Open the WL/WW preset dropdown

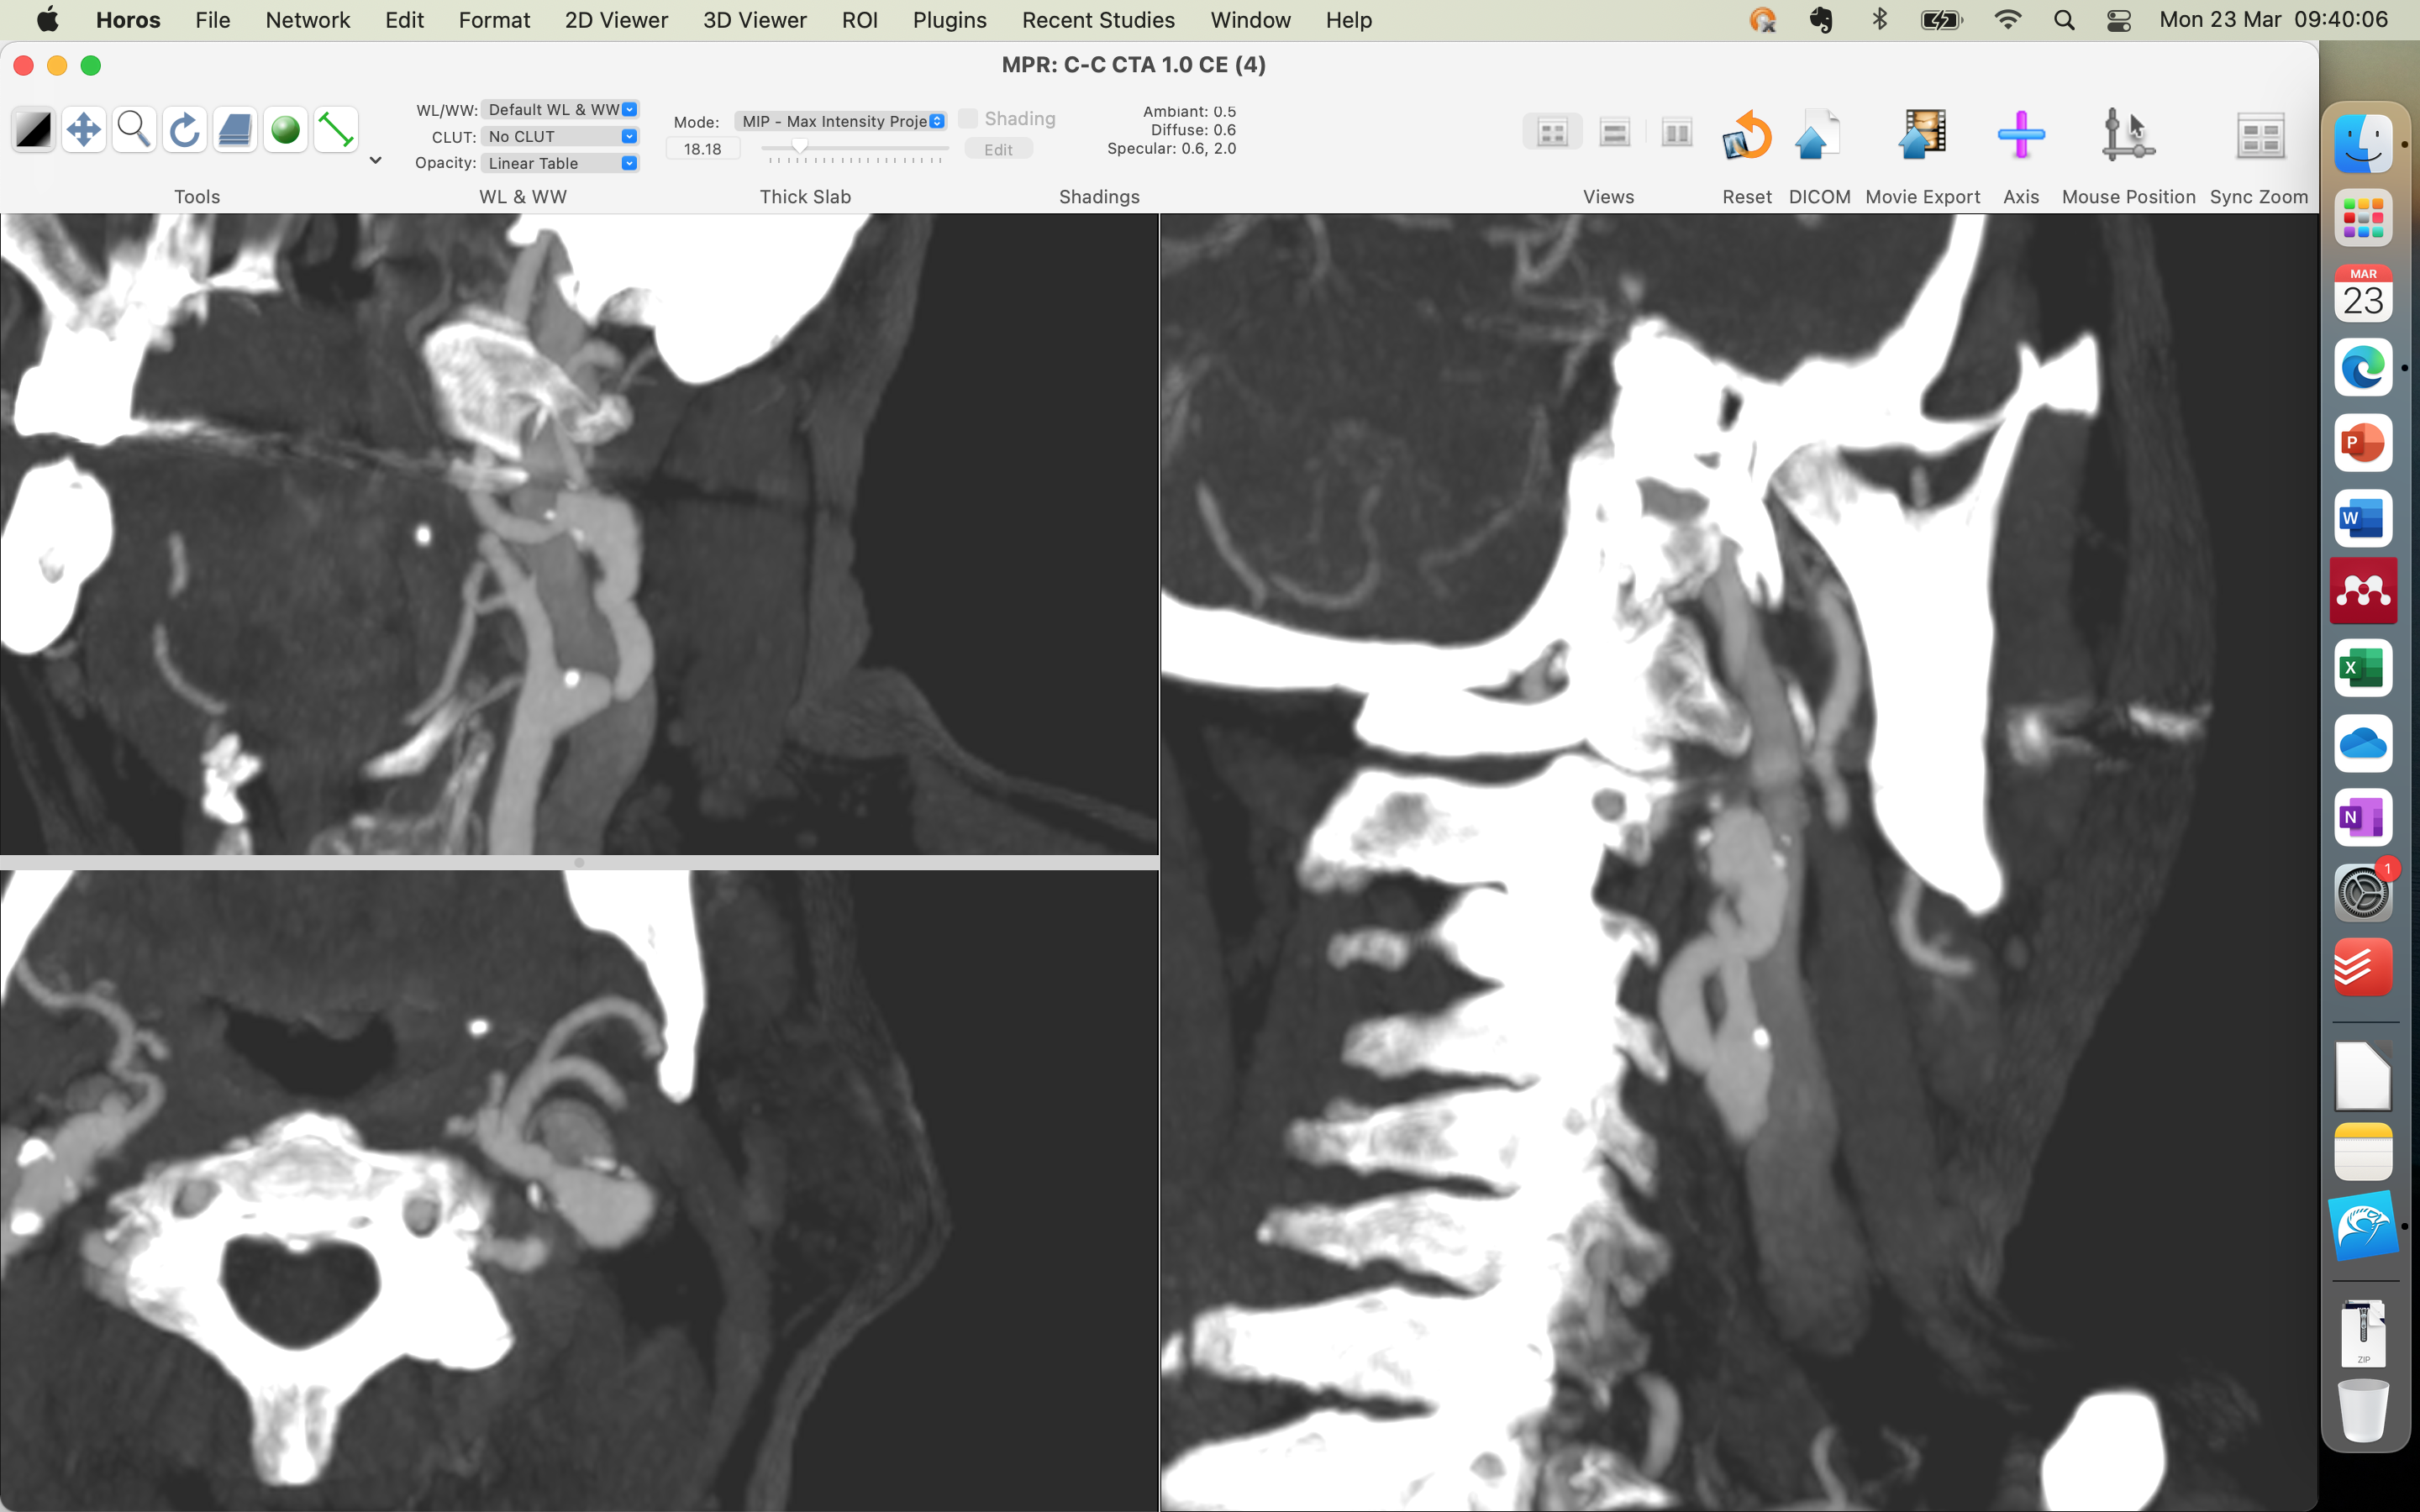(560, 110)
